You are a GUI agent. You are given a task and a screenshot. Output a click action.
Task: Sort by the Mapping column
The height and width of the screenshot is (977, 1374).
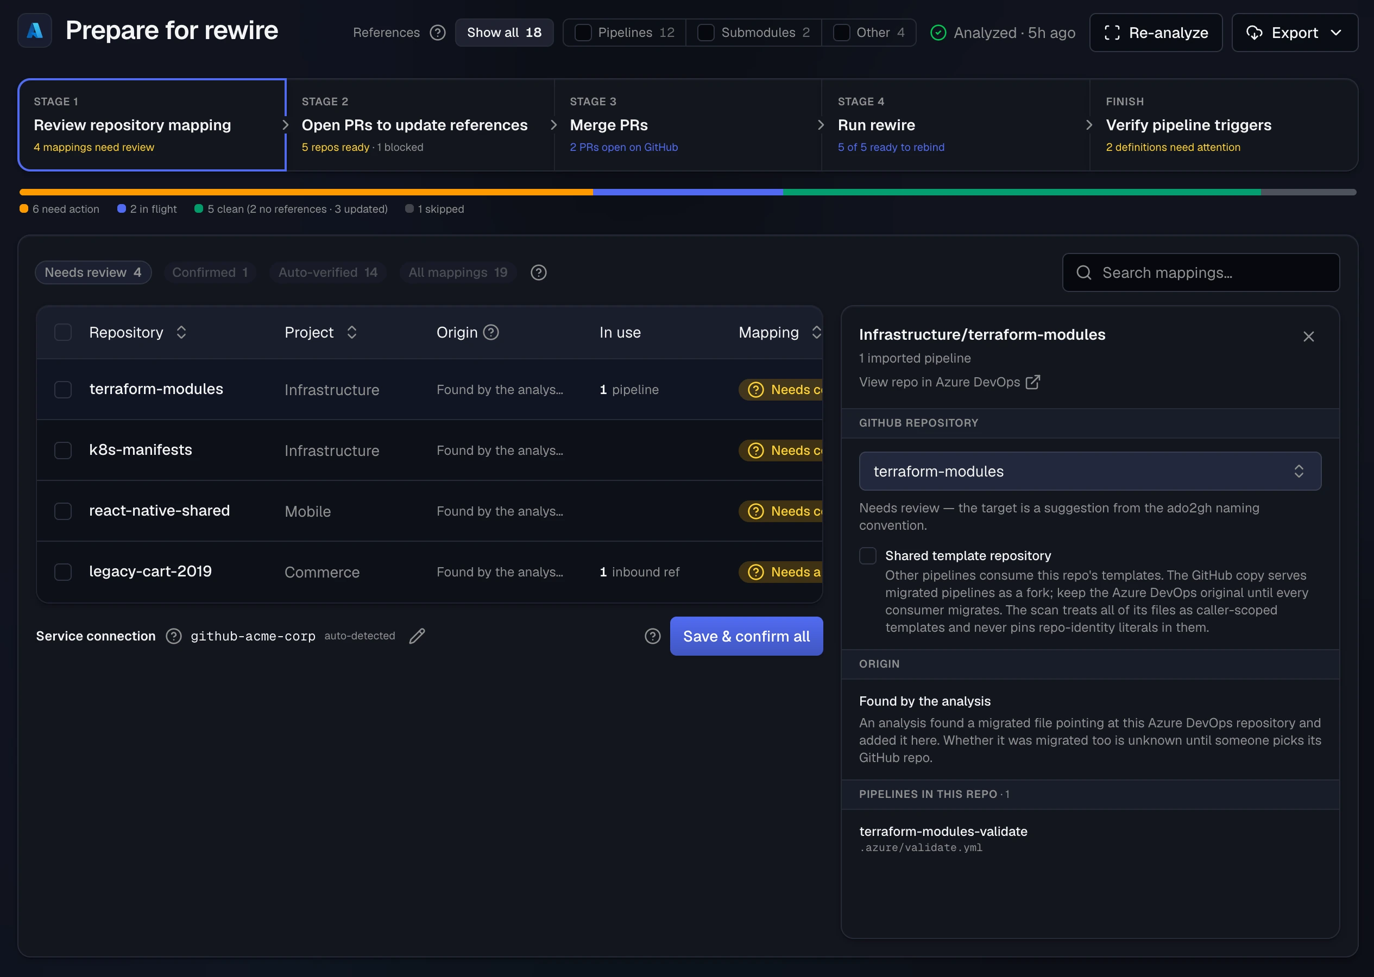pyautogui.click(x=779, y=332)
